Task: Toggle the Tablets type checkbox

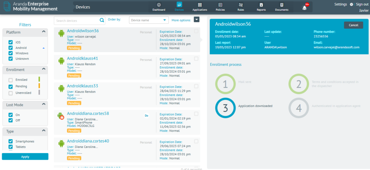Action: click(10, 147)
